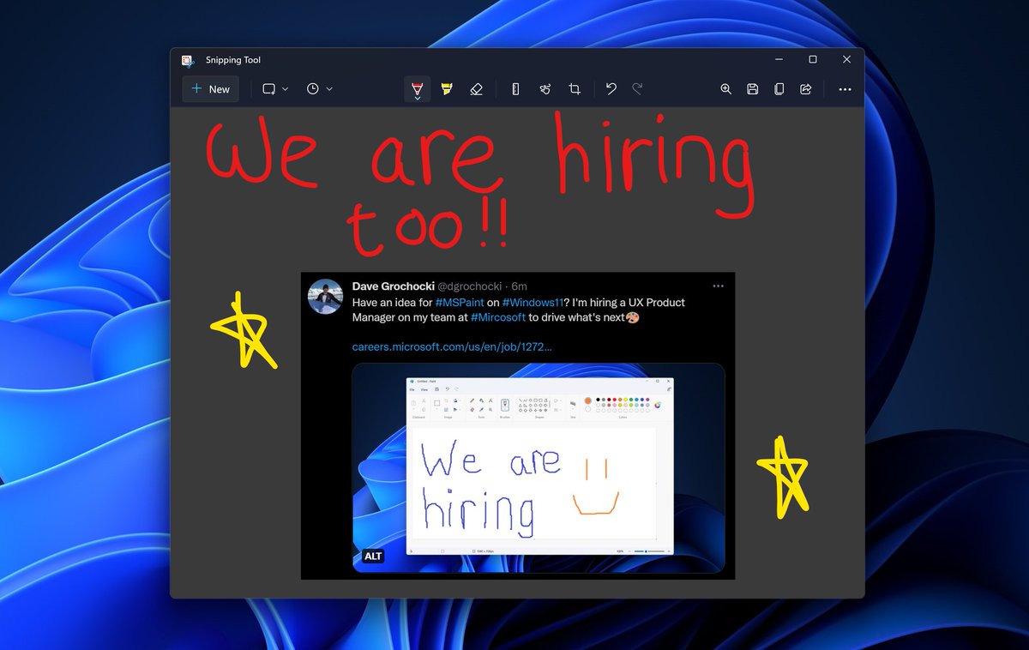This screenshot has width=1029, height=650.
Task: Click the Zoom magnifier icon
Action: [726, 89]
